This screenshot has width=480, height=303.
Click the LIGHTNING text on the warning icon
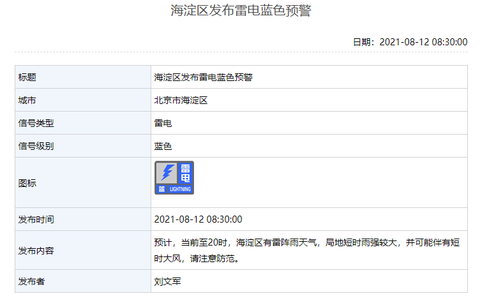tap(179, 189)
